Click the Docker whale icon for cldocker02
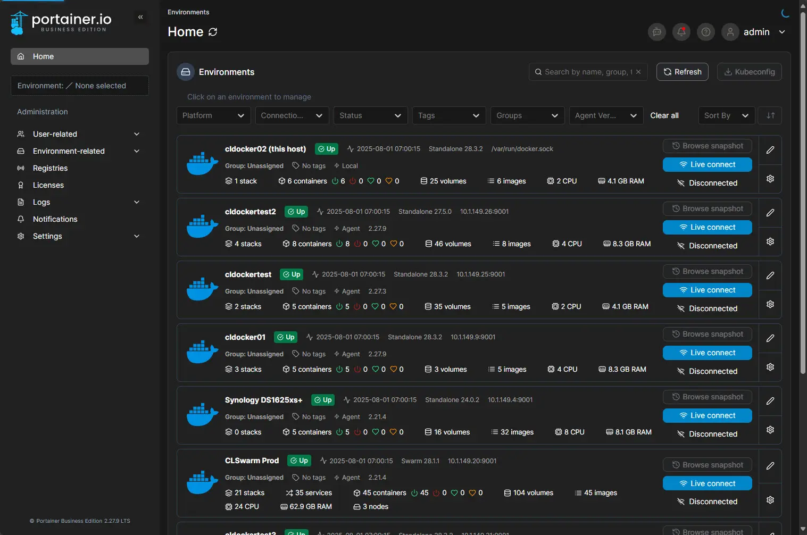 202,164
